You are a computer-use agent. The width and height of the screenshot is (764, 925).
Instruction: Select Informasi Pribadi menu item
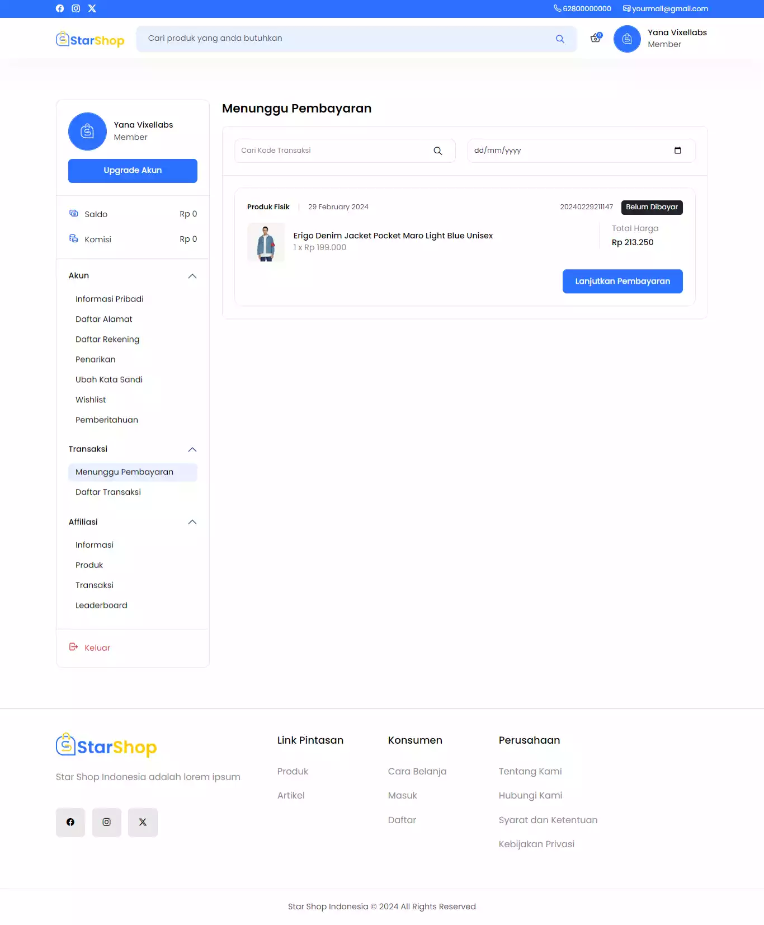[110, 299]
